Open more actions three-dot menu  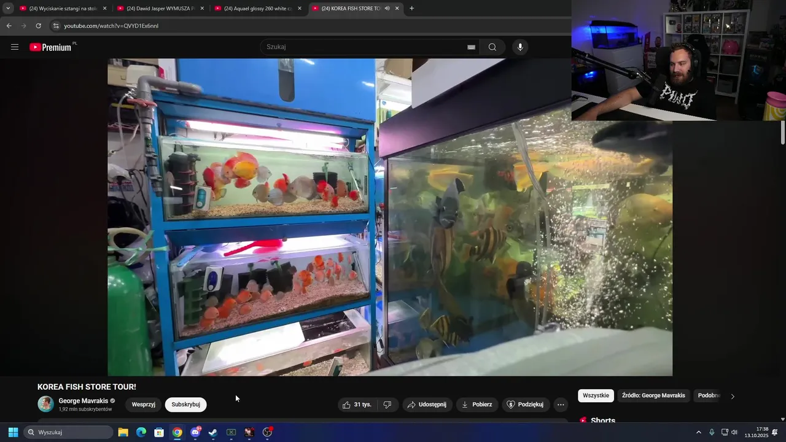561,405
